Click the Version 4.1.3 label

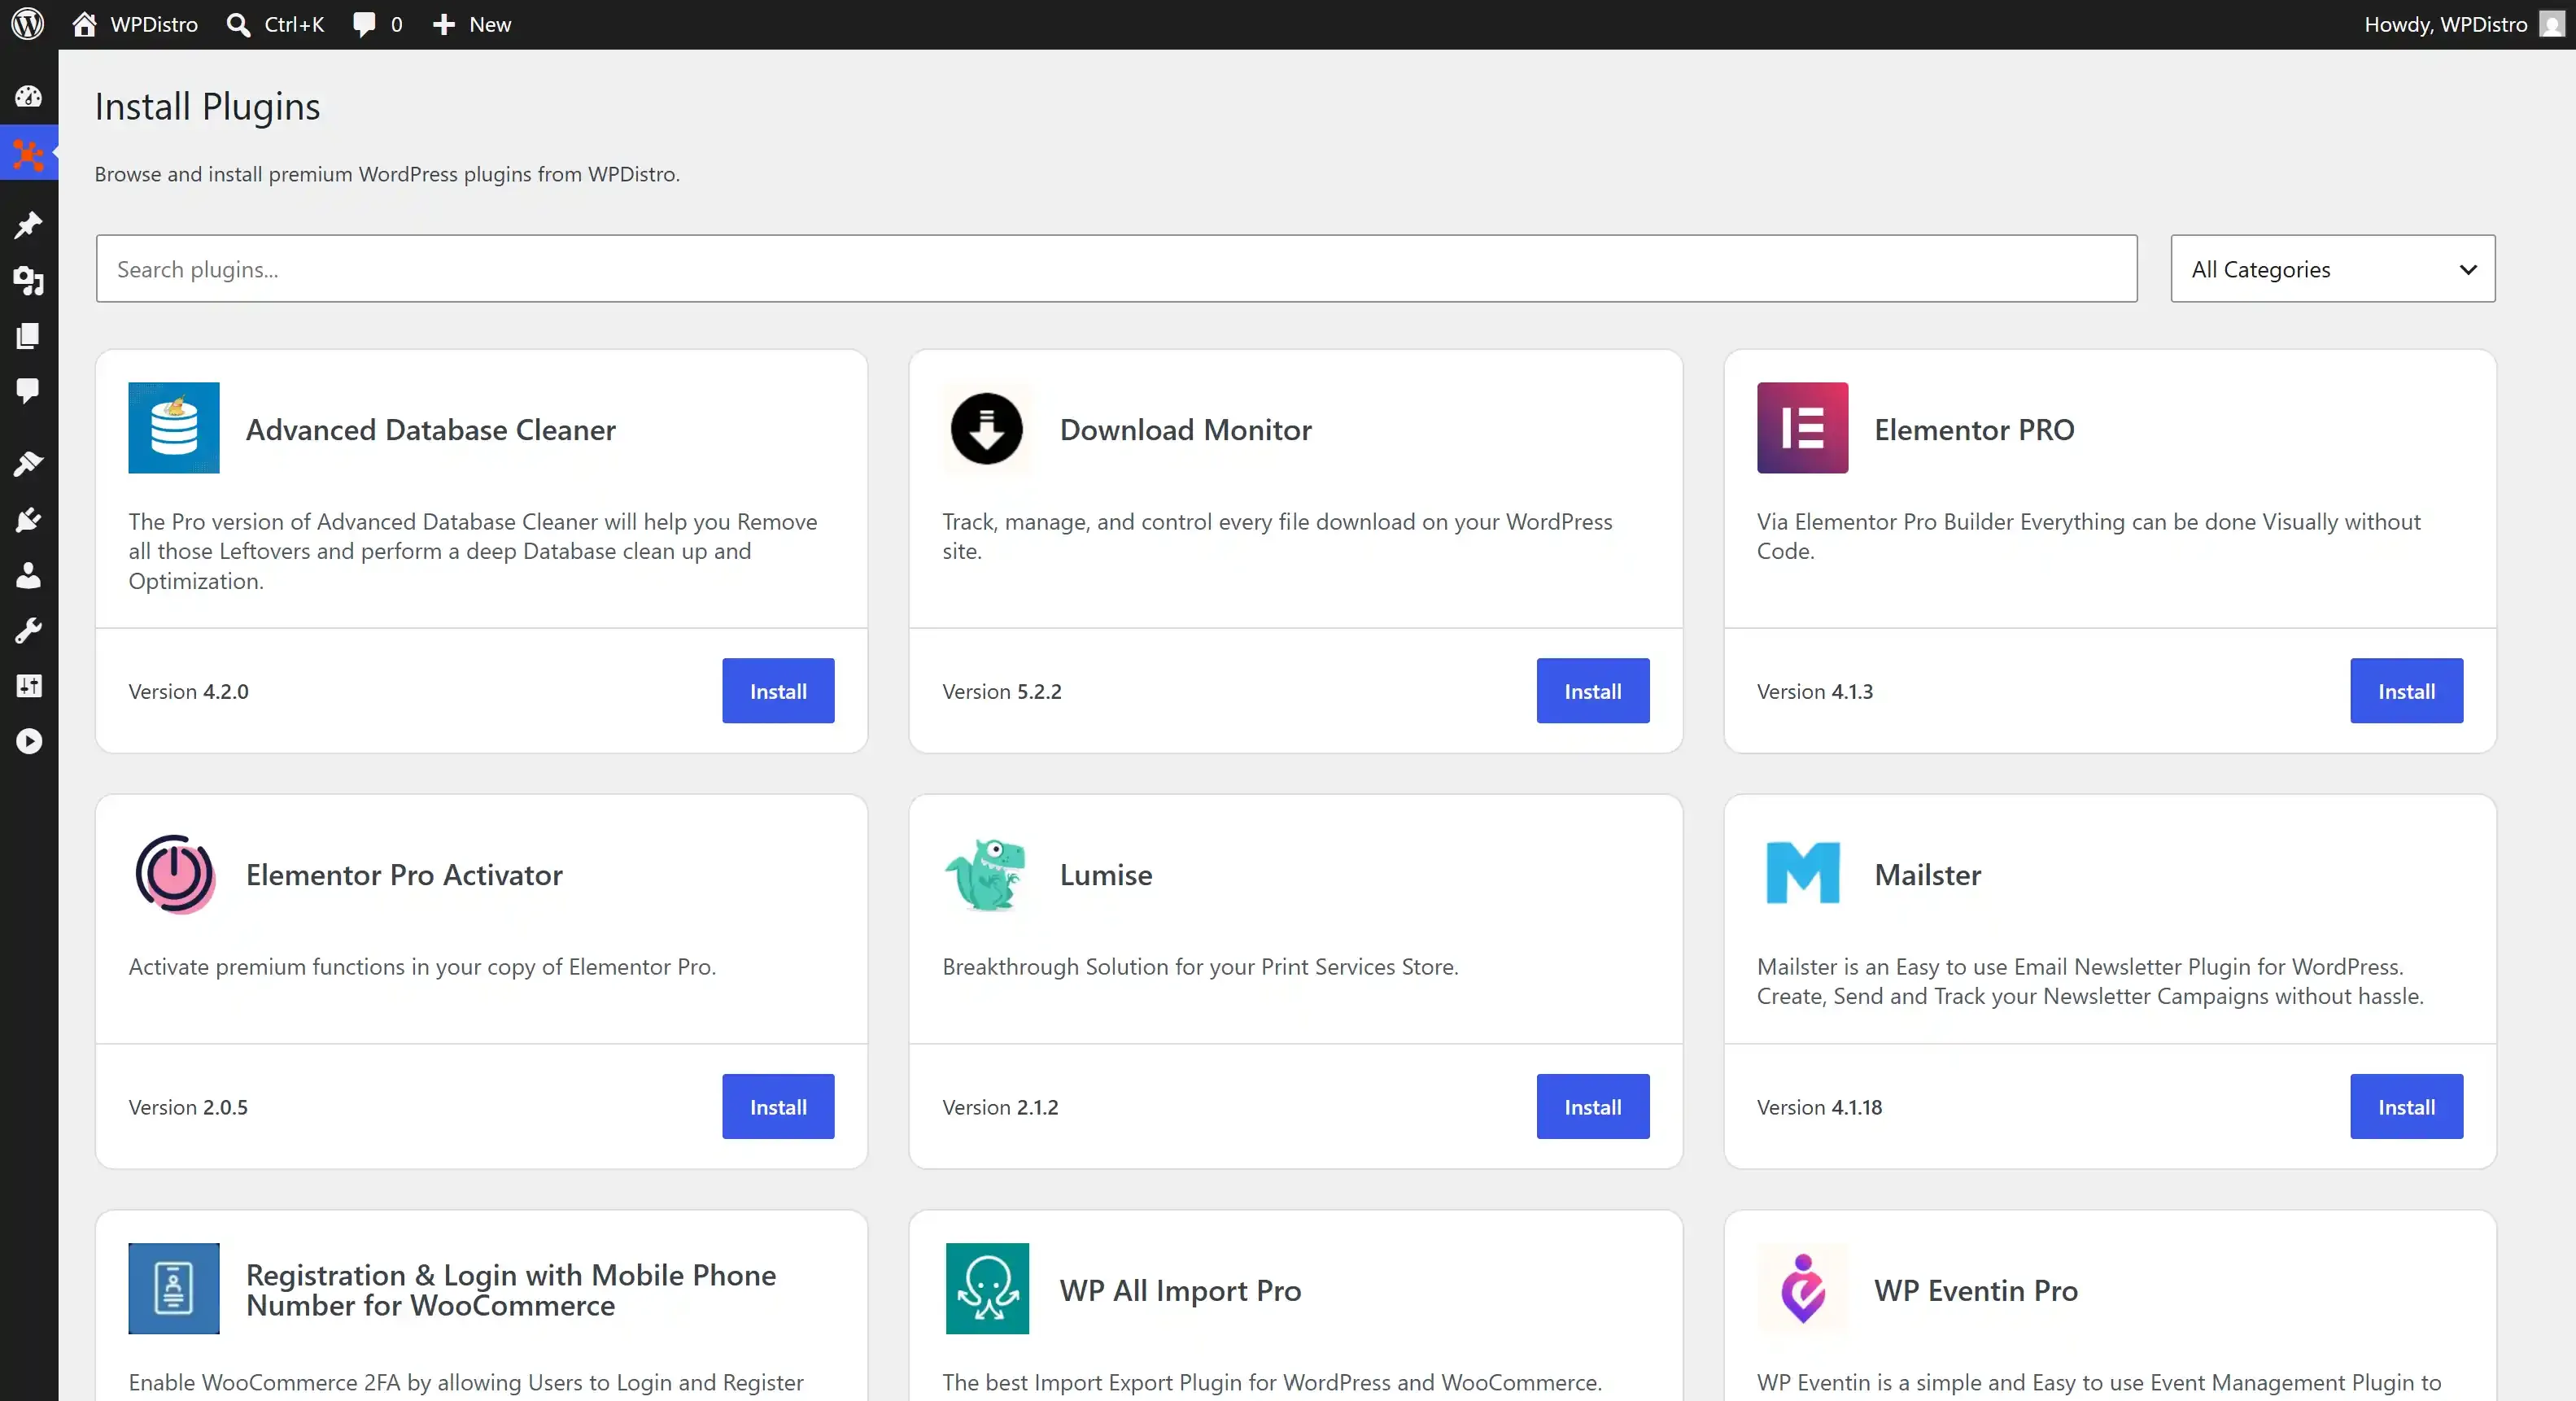(1814, 691)
